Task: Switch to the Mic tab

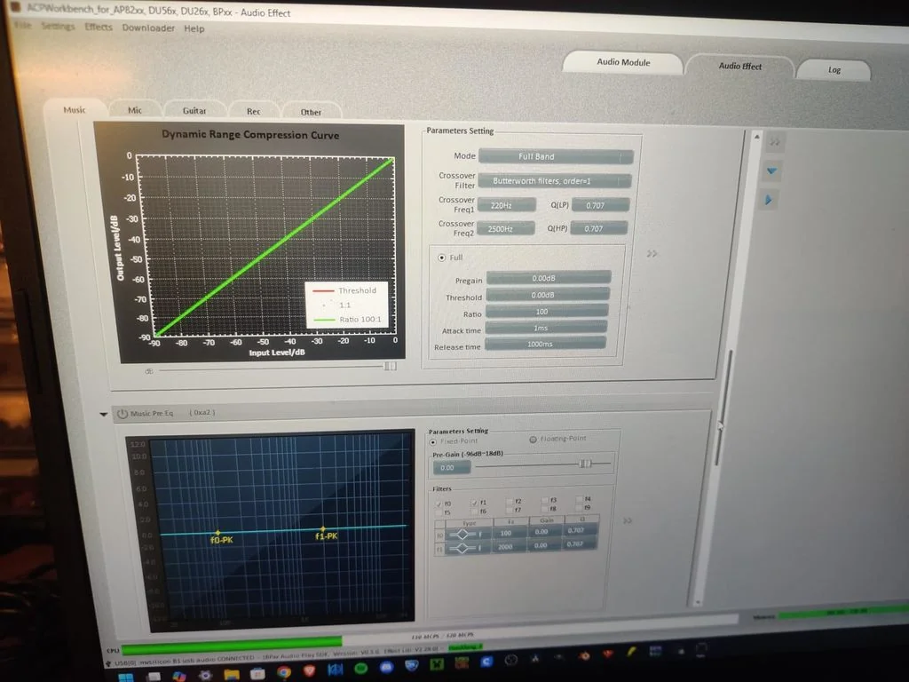Action: [x=135, y=111]
